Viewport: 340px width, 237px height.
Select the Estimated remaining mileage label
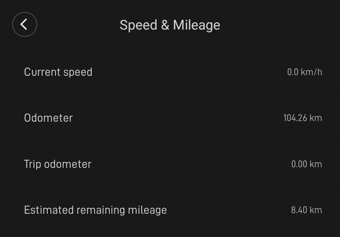point(95,210)
